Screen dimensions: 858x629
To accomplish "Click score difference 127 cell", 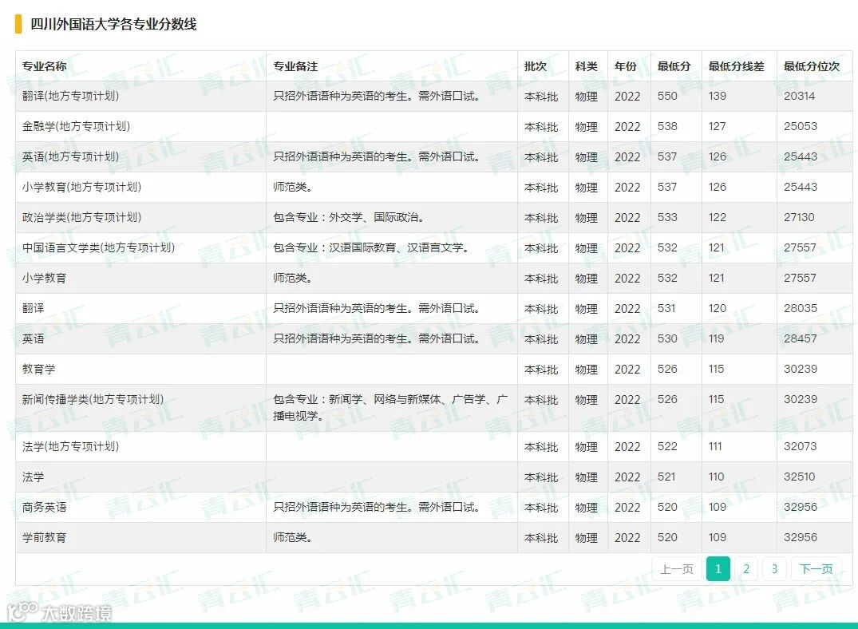I will point(718,126).
